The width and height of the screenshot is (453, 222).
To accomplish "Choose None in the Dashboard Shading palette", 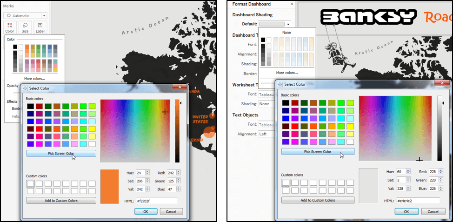I will tap(286, 33).
